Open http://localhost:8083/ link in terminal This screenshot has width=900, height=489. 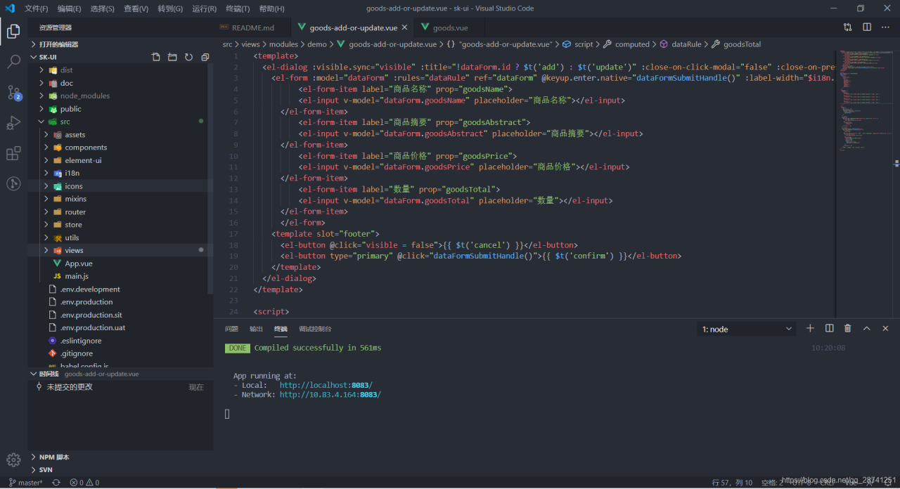click(x=326, y=385)
